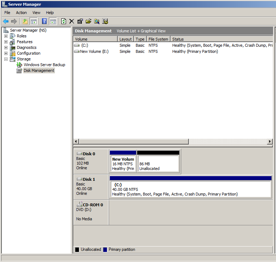
Task: Click the New Volume E: drive icon
Action: 77,51
